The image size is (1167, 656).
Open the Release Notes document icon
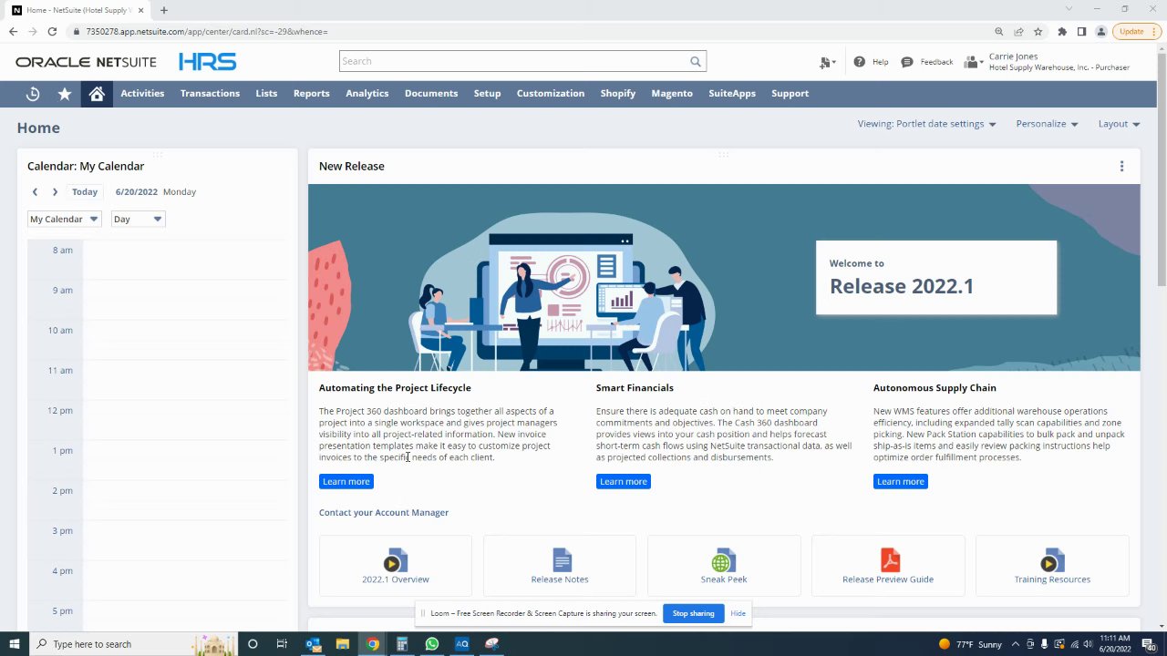pyautogui.click(x=562, y=559)
